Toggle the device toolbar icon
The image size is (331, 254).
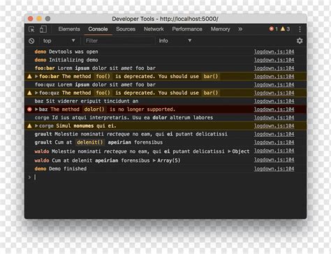click(43, 29)
